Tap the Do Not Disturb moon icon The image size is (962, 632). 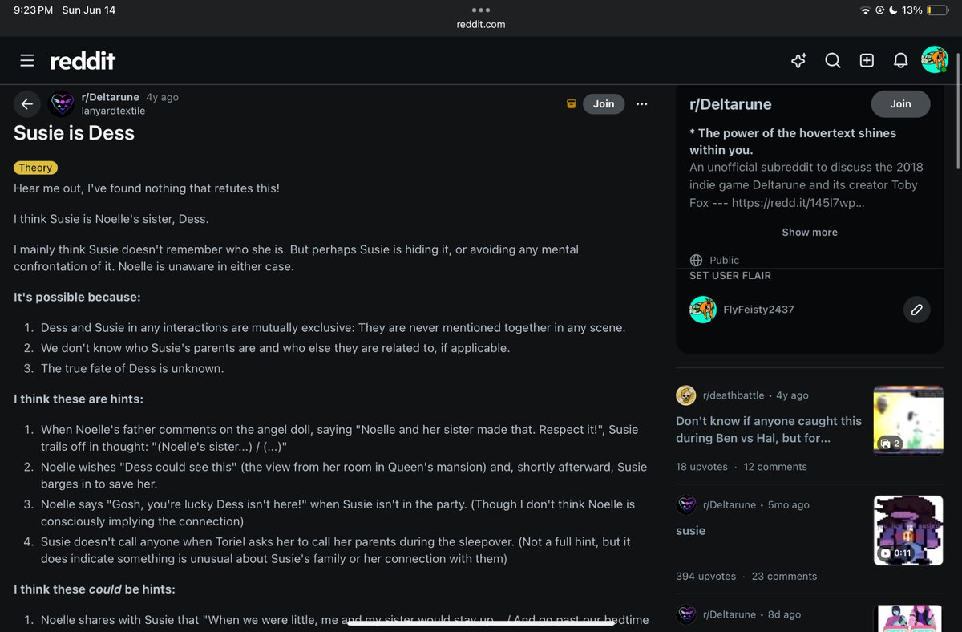click(x=894, y=10)
